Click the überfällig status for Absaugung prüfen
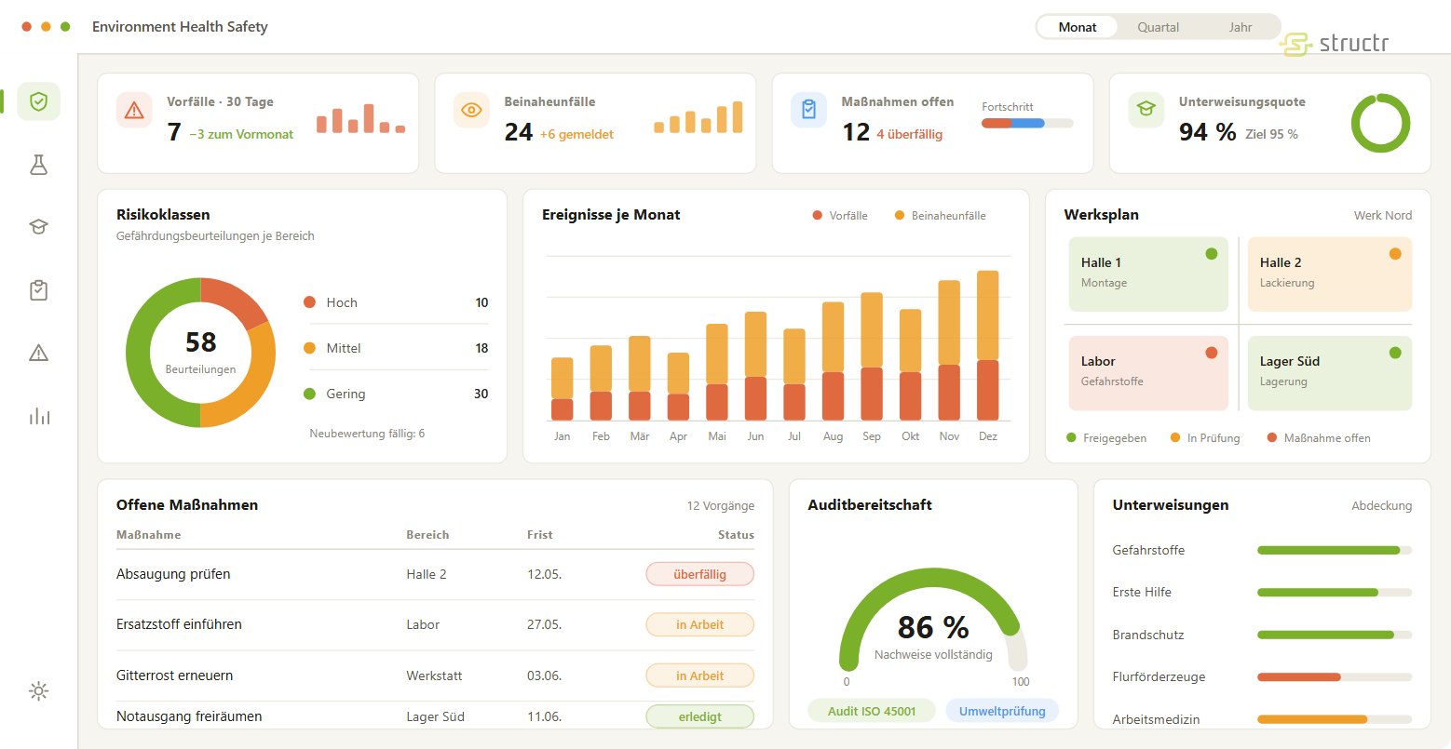 (699, 574)
